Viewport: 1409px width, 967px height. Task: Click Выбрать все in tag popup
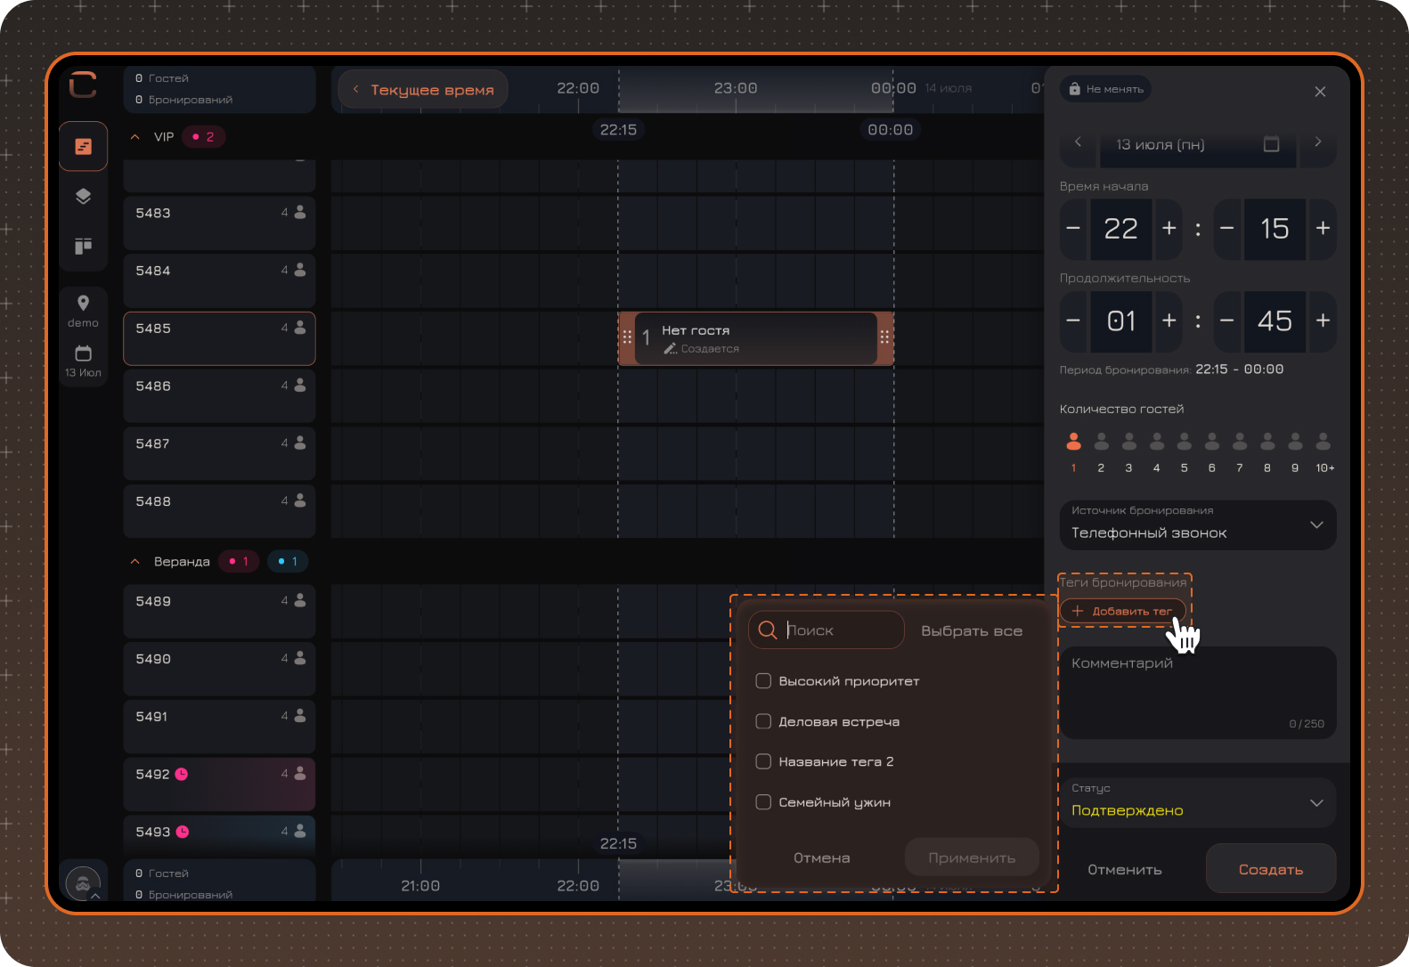(972, 631)
